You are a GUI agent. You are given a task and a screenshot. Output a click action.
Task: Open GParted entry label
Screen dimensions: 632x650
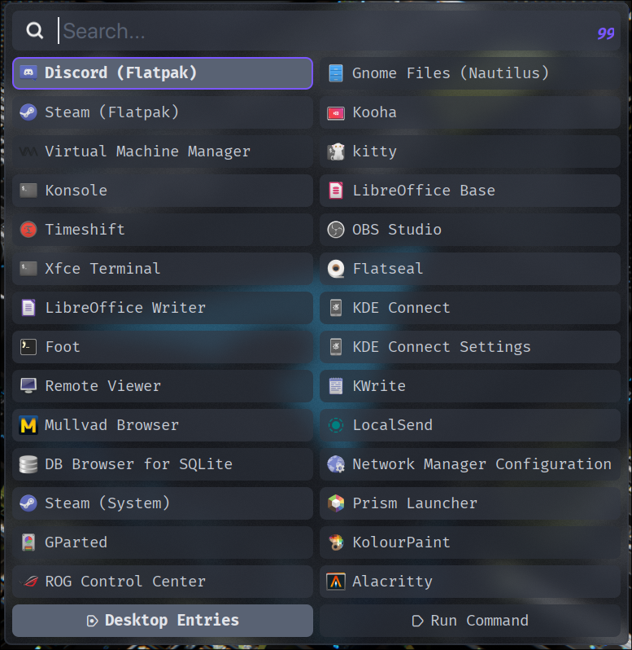76,542
